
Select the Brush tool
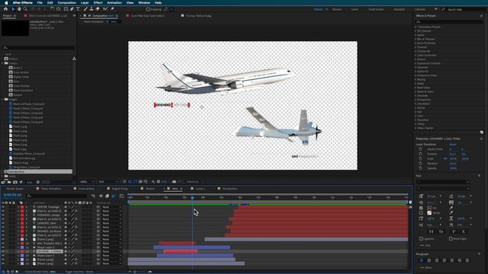[x=85, y=9]
